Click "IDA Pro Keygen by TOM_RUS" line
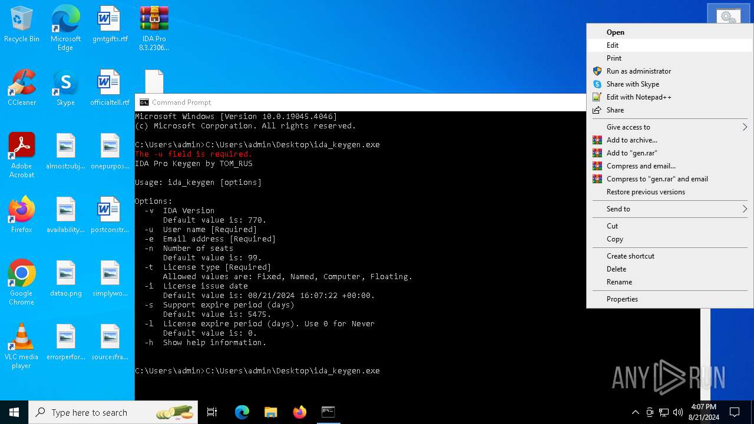The image size is (754, 424). click(194, 164)
